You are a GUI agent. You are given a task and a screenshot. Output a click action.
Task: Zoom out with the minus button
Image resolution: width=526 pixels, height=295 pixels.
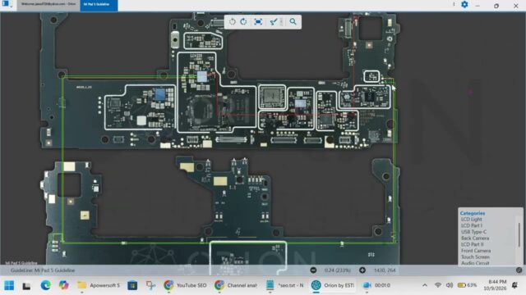coord(313,270)
